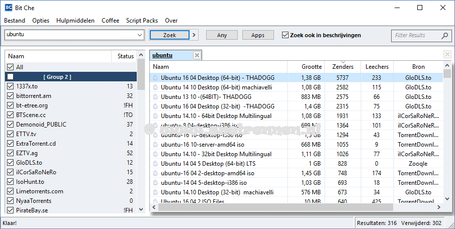Open the Hulpmiddelen menu
Screen dimensions: 455x229
[x=75, y=21]
